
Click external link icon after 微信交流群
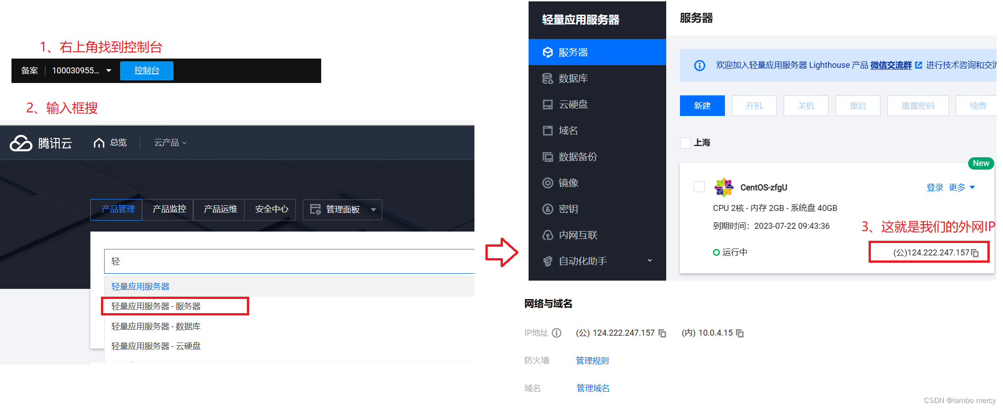click(x=919, y=65)
